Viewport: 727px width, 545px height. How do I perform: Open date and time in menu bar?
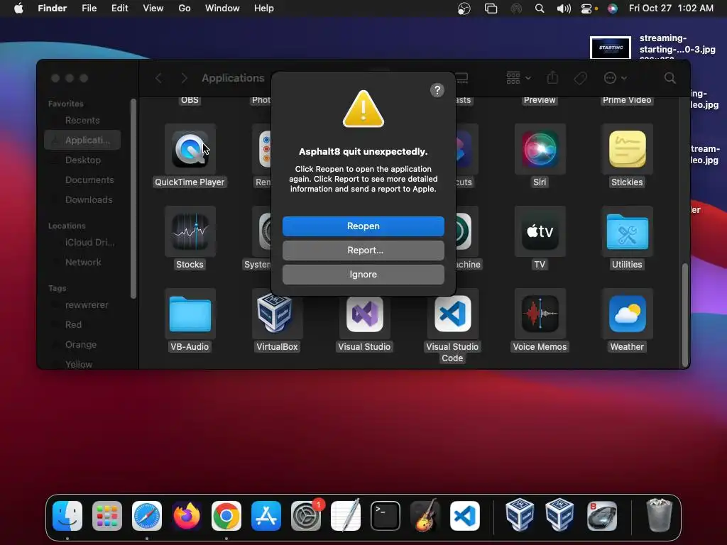[671, 9]
